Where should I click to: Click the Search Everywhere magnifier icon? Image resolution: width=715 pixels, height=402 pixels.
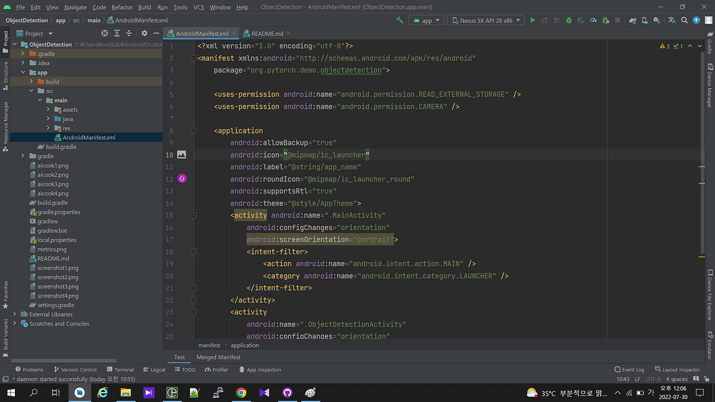[684, 20]
